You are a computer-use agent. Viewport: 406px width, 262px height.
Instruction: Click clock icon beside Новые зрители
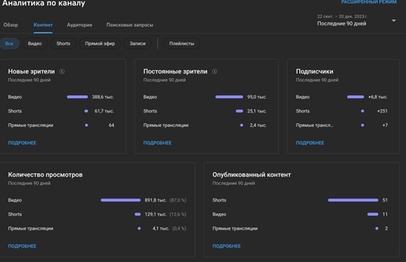tap(62, 71)
